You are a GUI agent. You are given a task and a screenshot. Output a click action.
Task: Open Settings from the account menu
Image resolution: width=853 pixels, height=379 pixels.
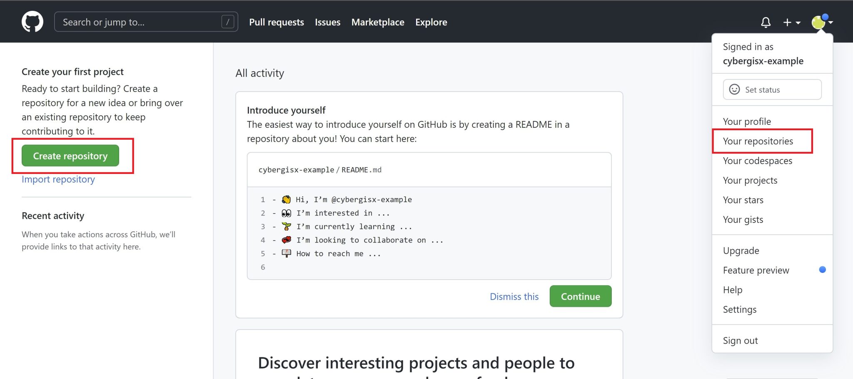pyautogui.click(x=739, y=309)
